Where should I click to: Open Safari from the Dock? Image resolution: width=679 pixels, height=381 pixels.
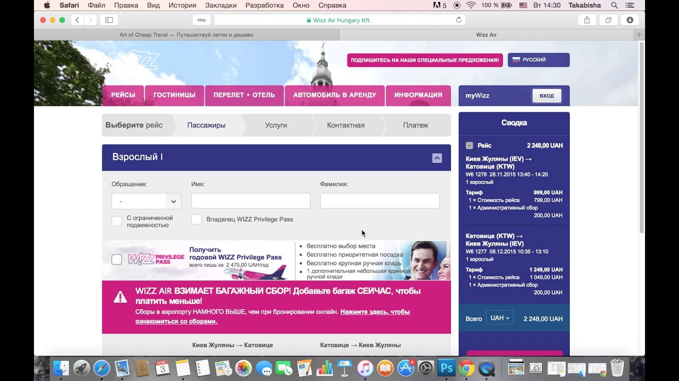pyautogui.click(x=102, y=368)
